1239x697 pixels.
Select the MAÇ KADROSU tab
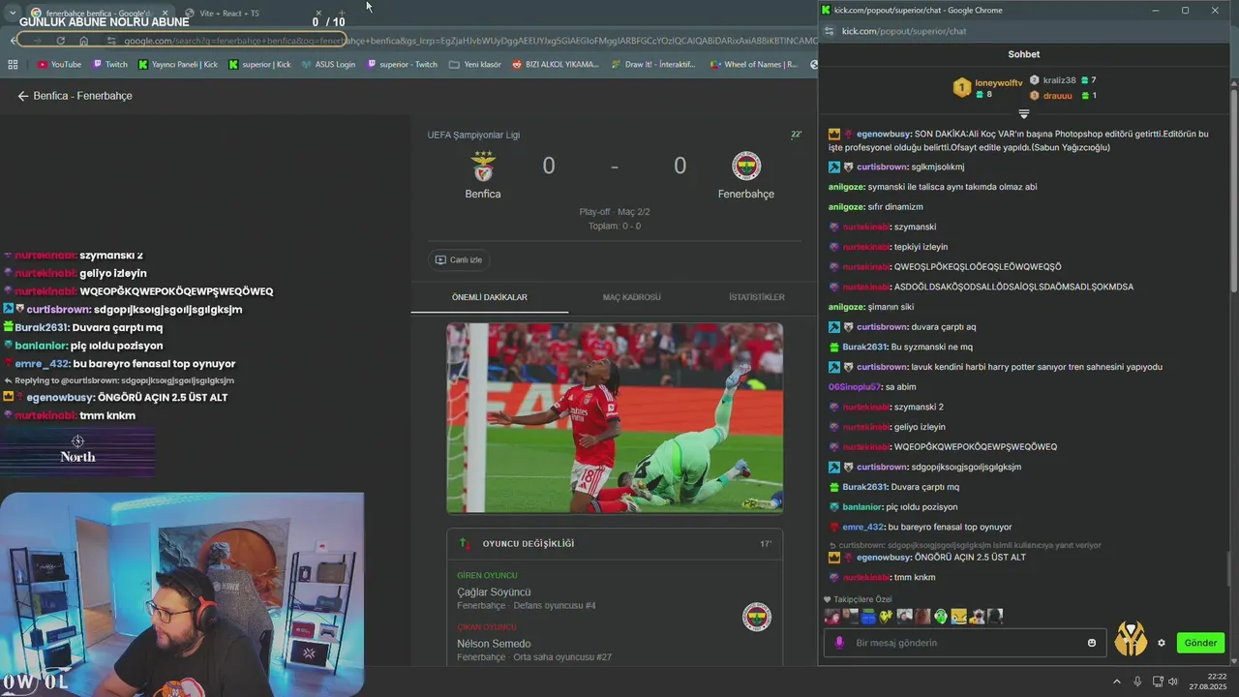click(632, 297)
